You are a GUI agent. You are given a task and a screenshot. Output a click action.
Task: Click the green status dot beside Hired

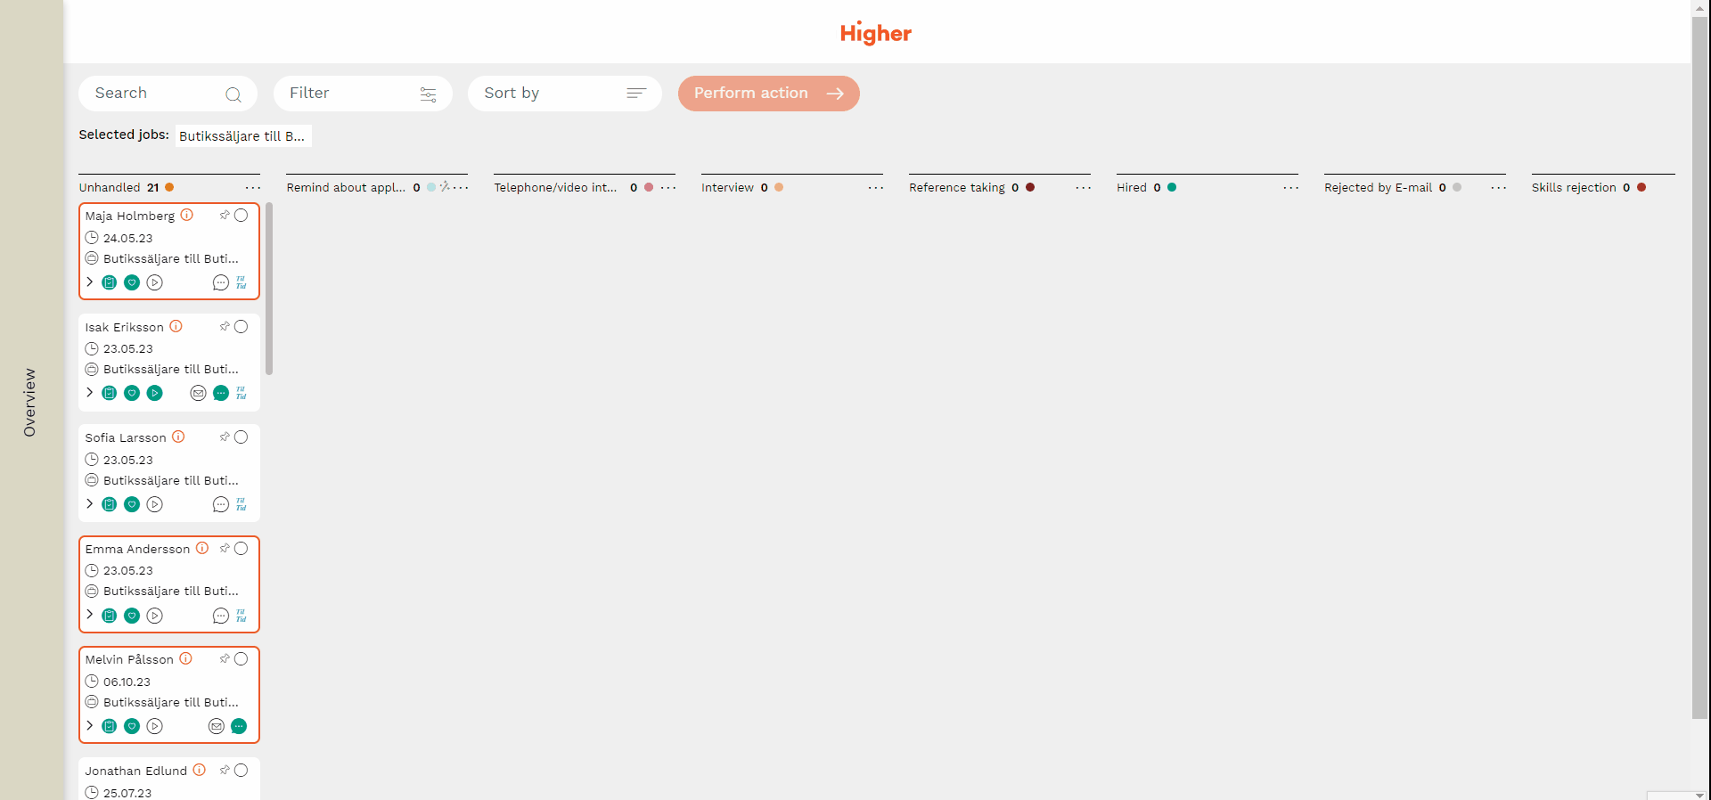(1172, 187)
